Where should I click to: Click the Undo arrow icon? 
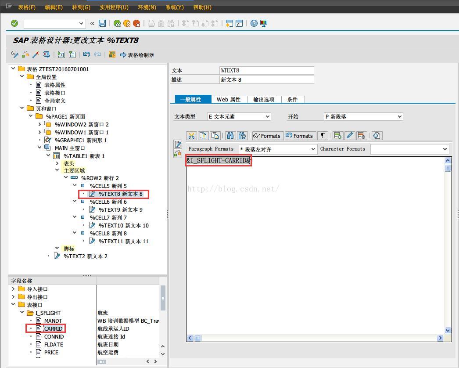point(86,54)
